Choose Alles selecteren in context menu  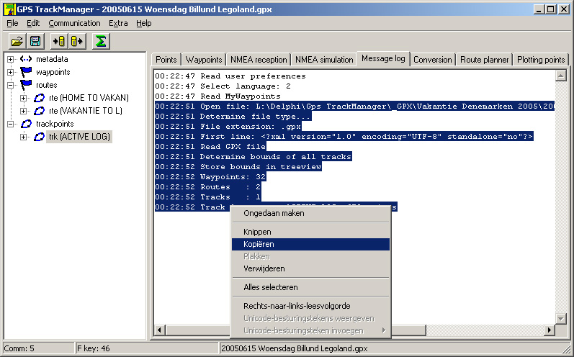(x=270, y=287)
